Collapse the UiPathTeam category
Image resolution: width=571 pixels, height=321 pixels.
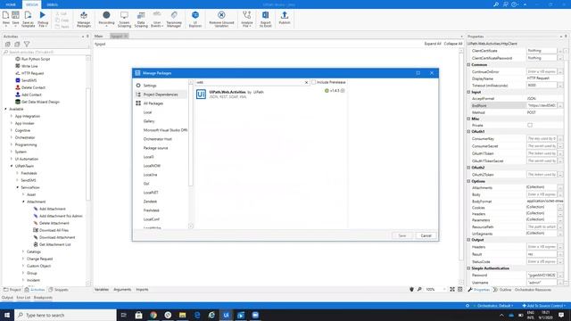tap(12, 166)
